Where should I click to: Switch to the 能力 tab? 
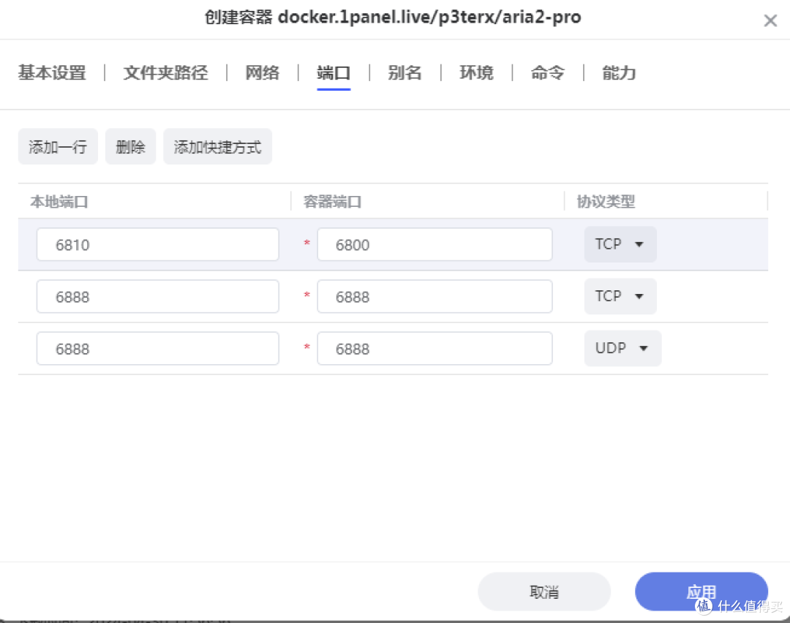point(618,73)
